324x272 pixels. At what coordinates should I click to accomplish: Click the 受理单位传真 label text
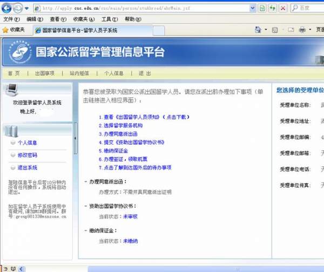[295, 186]
